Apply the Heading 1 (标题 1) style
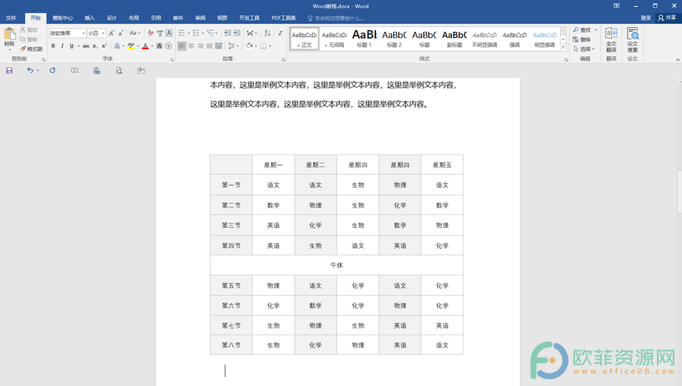 pos(364,39)
